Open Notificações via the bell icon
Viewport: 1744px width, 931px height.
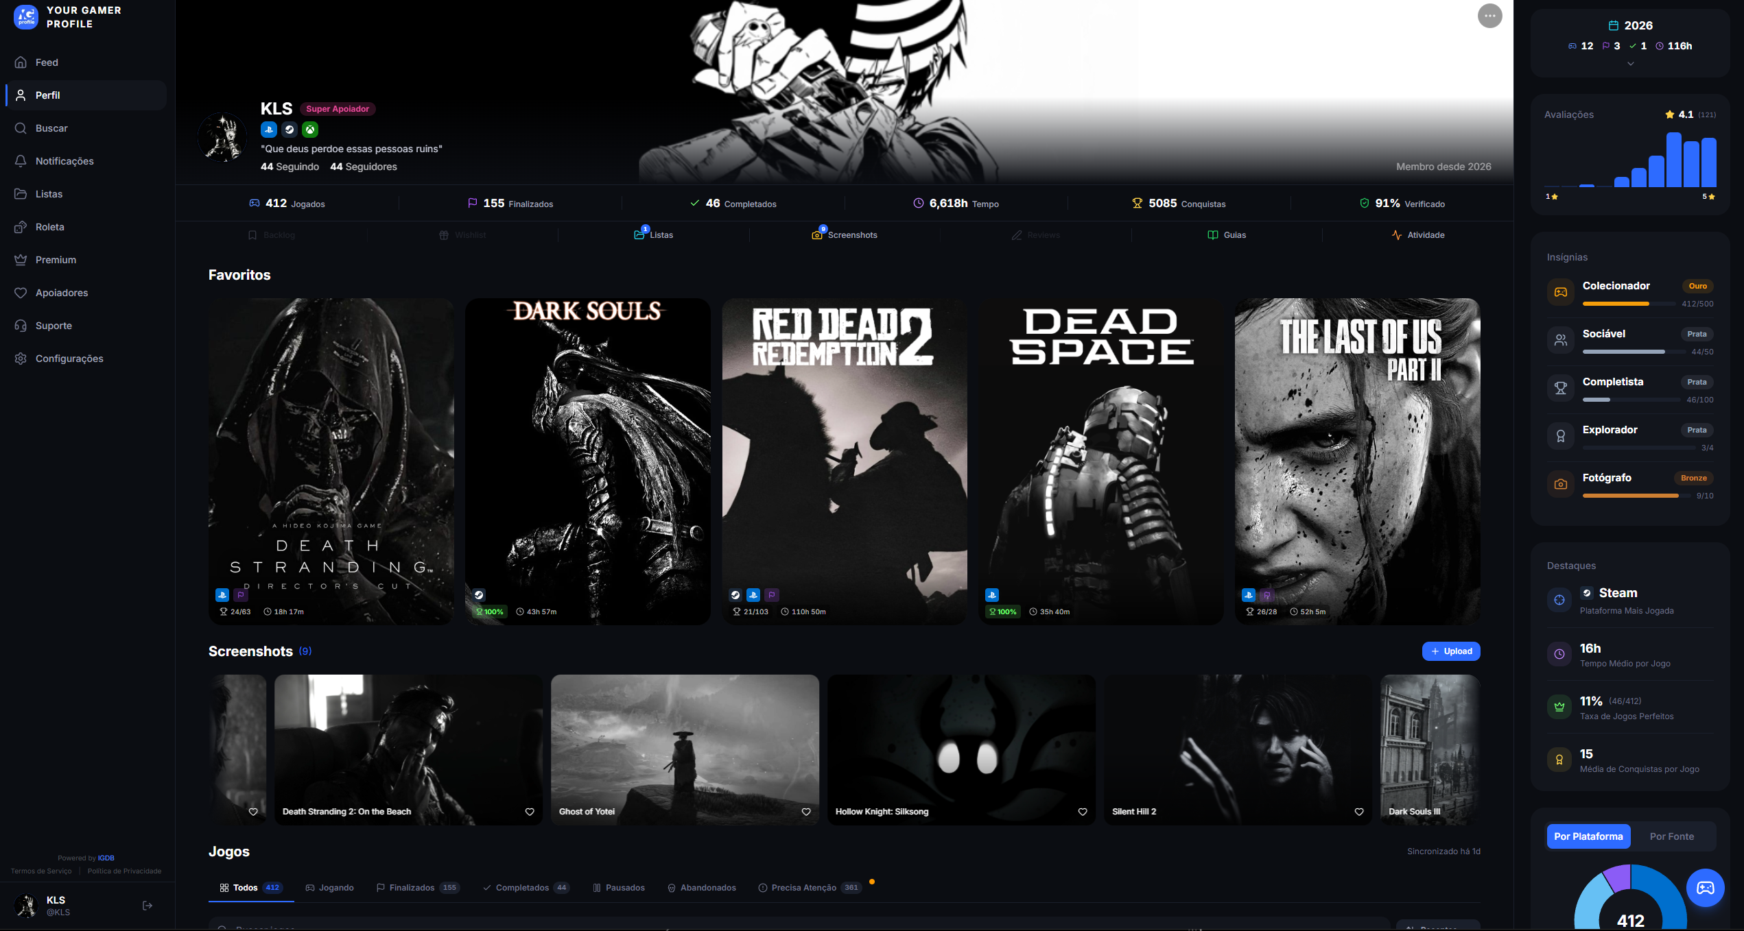coord(21,160)
